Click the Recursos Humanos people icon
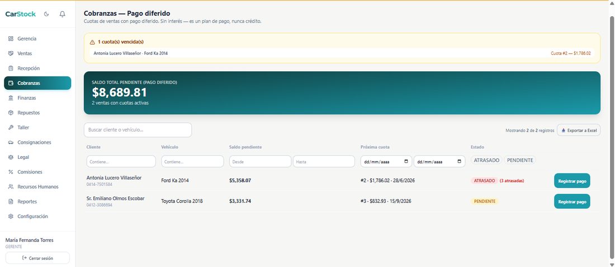 click(11, 187)
